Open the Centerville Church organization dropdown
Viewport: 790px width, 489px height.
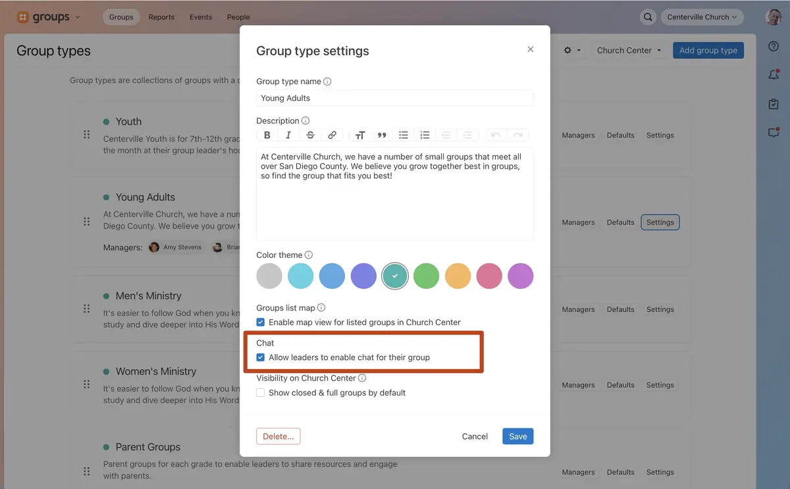(702, 17)
